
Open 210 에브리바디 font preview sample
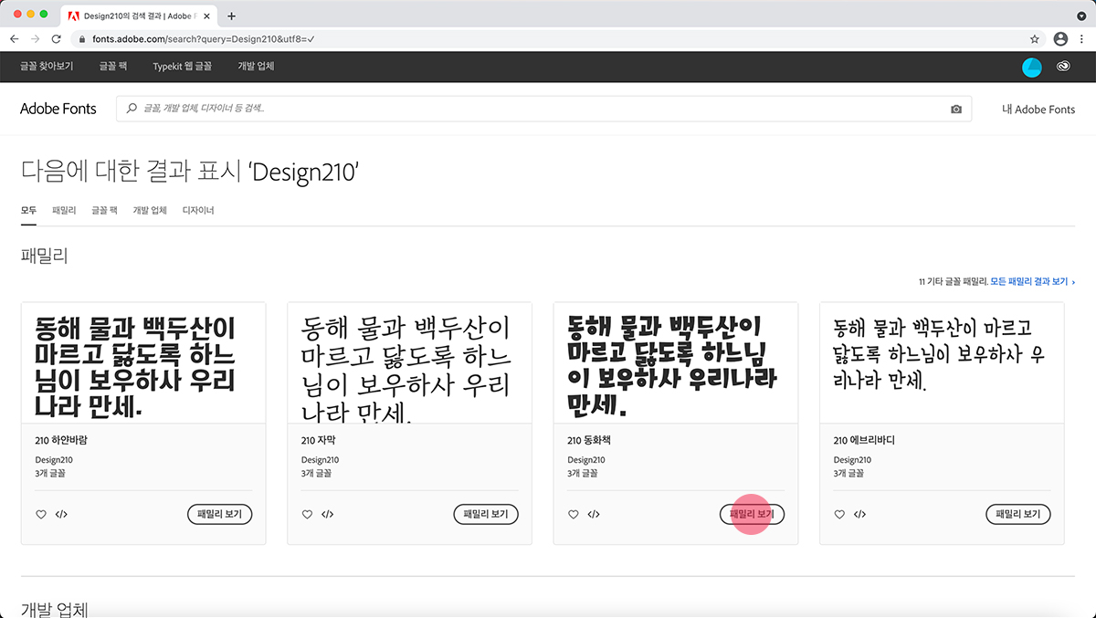[942, 363]
